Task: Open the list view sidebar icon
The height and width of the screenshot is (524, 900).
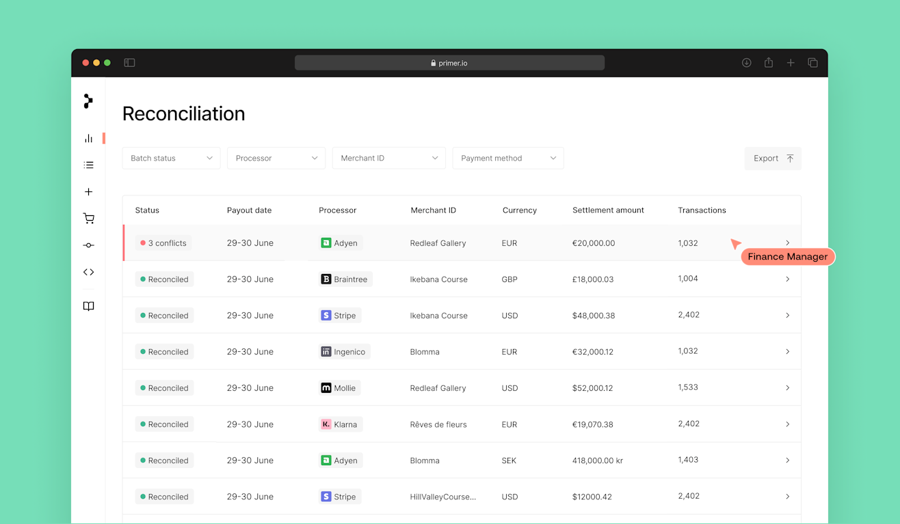Action: (88, 165)
